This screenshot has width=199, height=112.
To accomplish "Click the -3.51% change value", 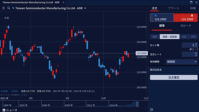I will [14, 91].
